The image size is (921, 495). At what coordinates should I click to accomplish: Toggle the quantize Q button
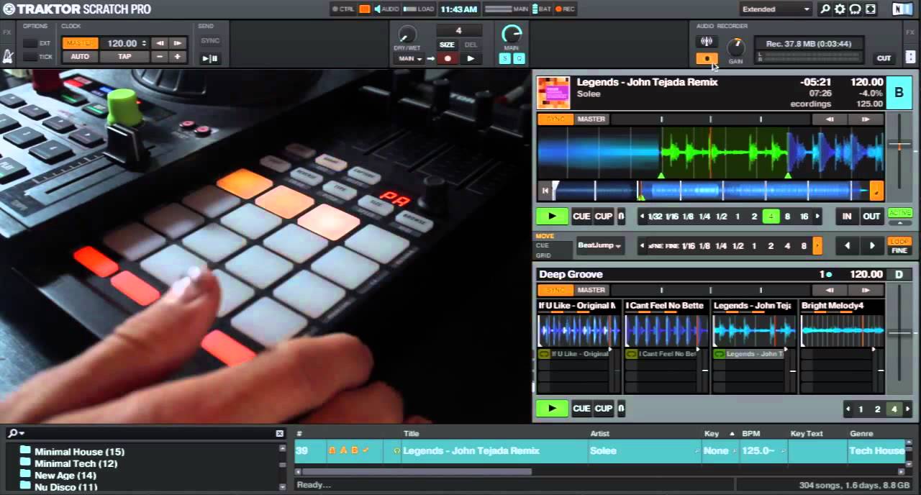pos(519,58)
